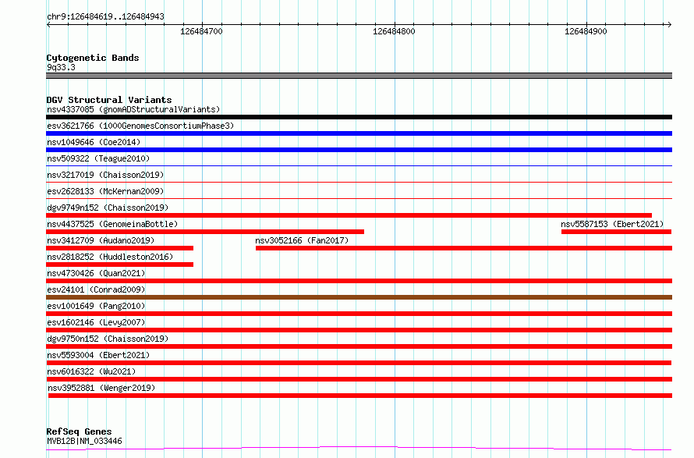Screen dimensions: 694x458
Task: Click the red bar under nsv6016322 (Wu2021)
Action: [359, 379]
